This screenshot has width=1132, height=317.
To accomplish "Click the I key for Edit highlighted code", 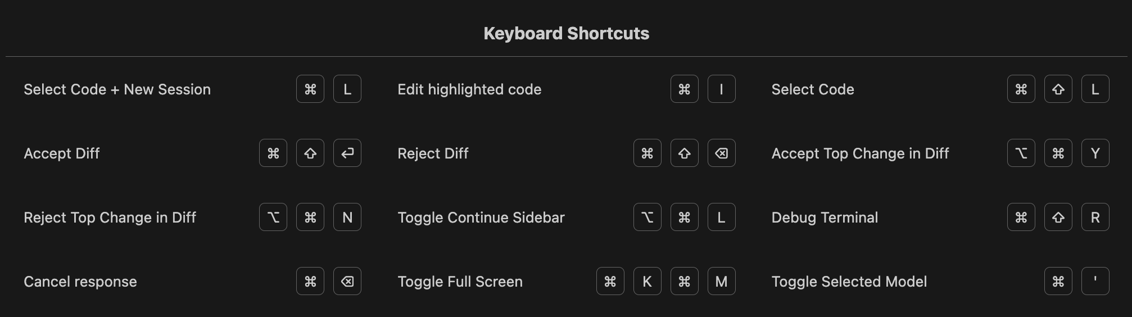I will point(721,89).
